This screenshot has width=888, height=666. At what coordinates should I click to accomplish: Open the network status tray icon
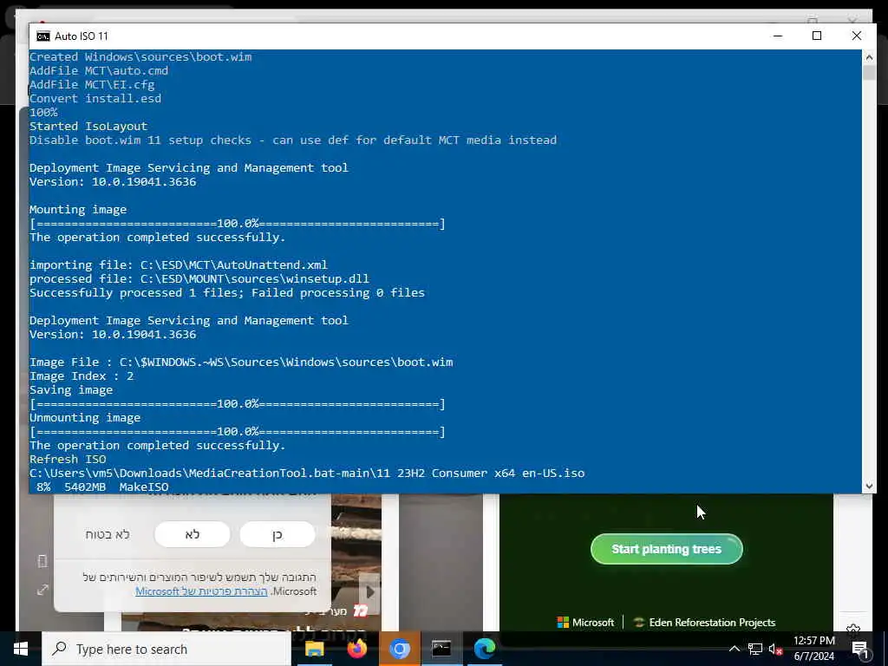click(x=755, y=649)
